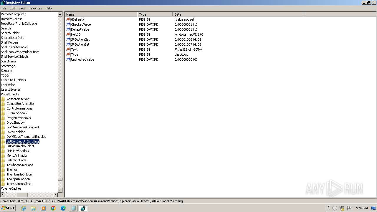Image resolution: width=377 pixels, height=212 pixels.
Task: Select the RemoteComputer key
Action: pos(13,14)
